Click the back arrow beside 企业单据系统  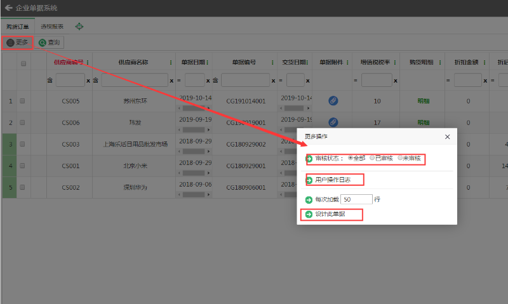pyautogui.click(x=8, y=8)
